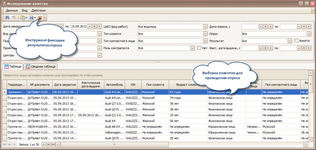Toggle the Анкета checkbox
This screenshot has width=316, height=150.
point(296,41)
